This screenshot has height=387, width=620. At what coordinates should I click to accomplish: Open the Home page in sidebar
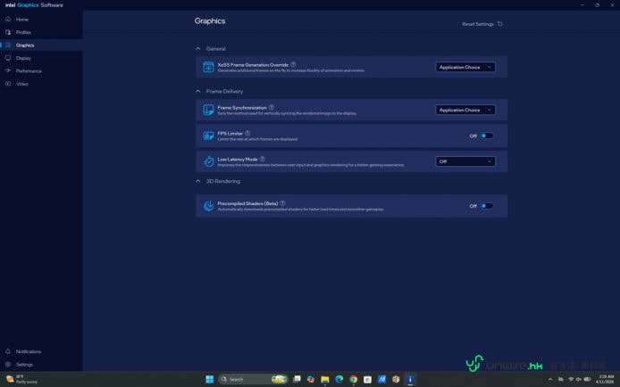point(22,20)
